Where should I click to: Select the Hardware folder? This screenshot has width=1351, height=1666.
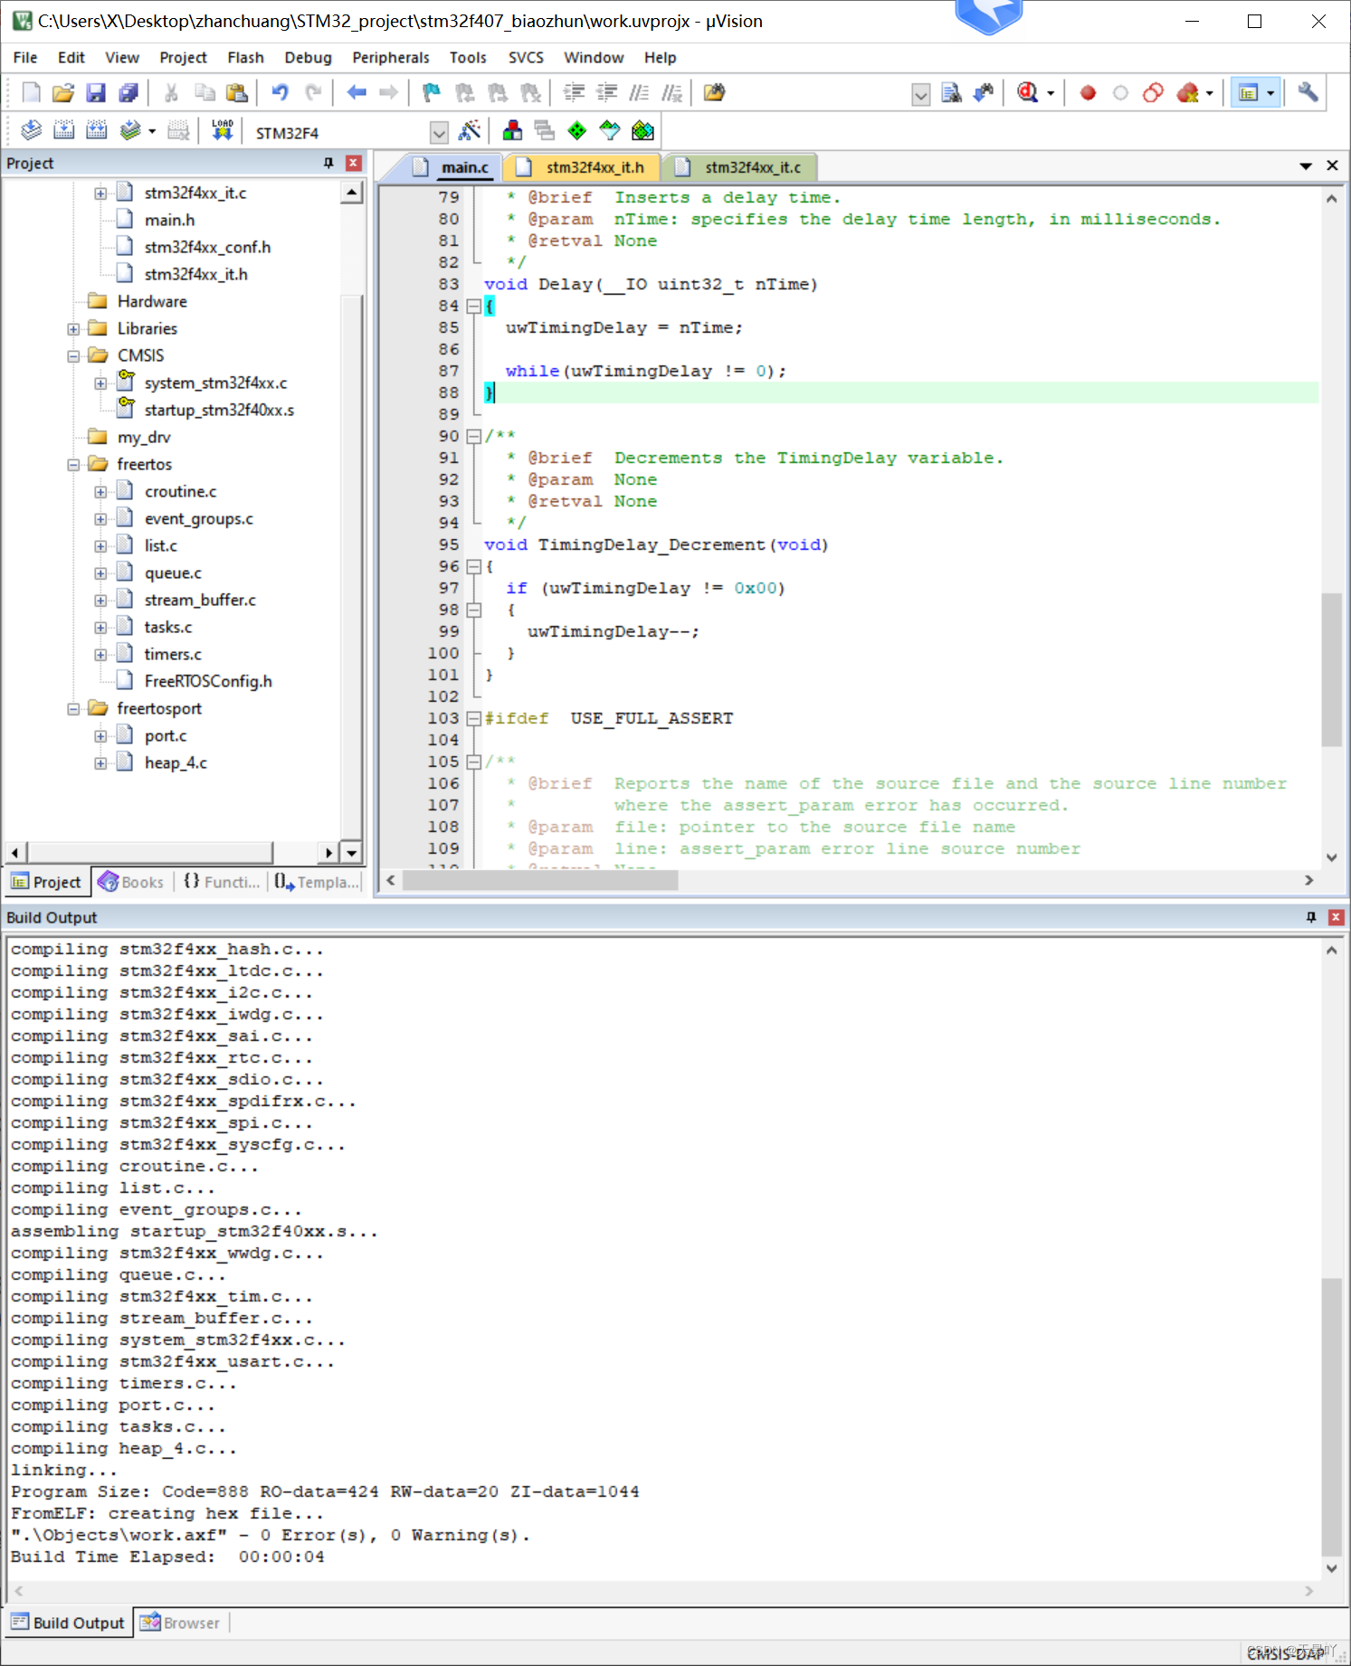[152, 301]
